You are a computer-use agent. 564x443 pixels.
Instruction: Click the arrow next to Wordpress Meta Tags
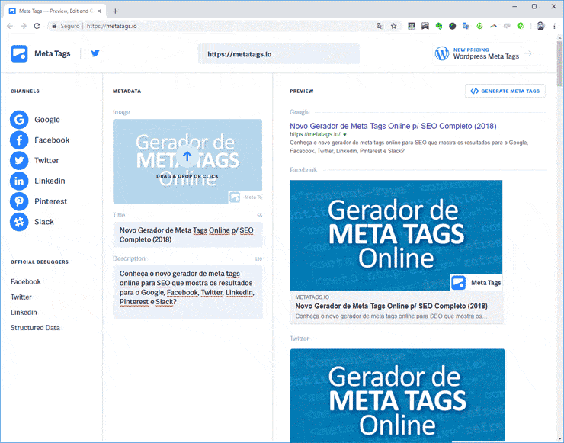click(527, 53)
